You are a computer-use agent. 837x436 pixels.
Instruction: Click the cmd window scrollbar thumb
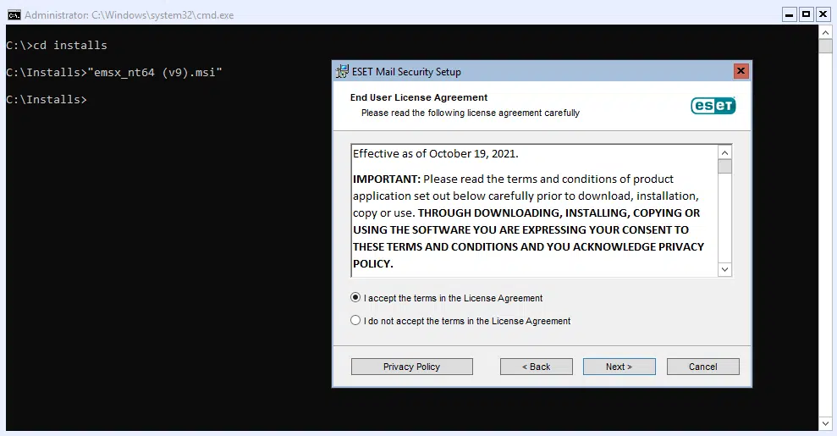pyautogui.click(x=825, y=46)
